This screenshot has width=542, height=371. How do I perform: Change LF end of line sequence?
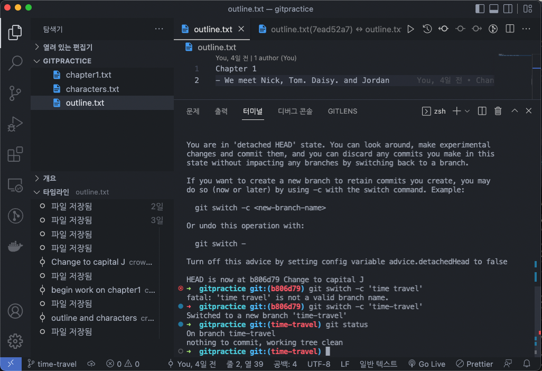[x=344, y=364]
